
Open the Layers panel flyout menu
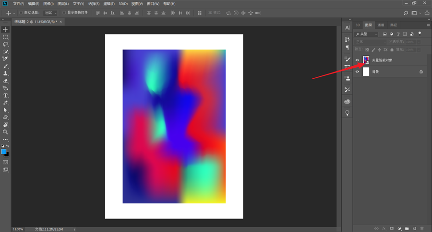coord(429,25)
